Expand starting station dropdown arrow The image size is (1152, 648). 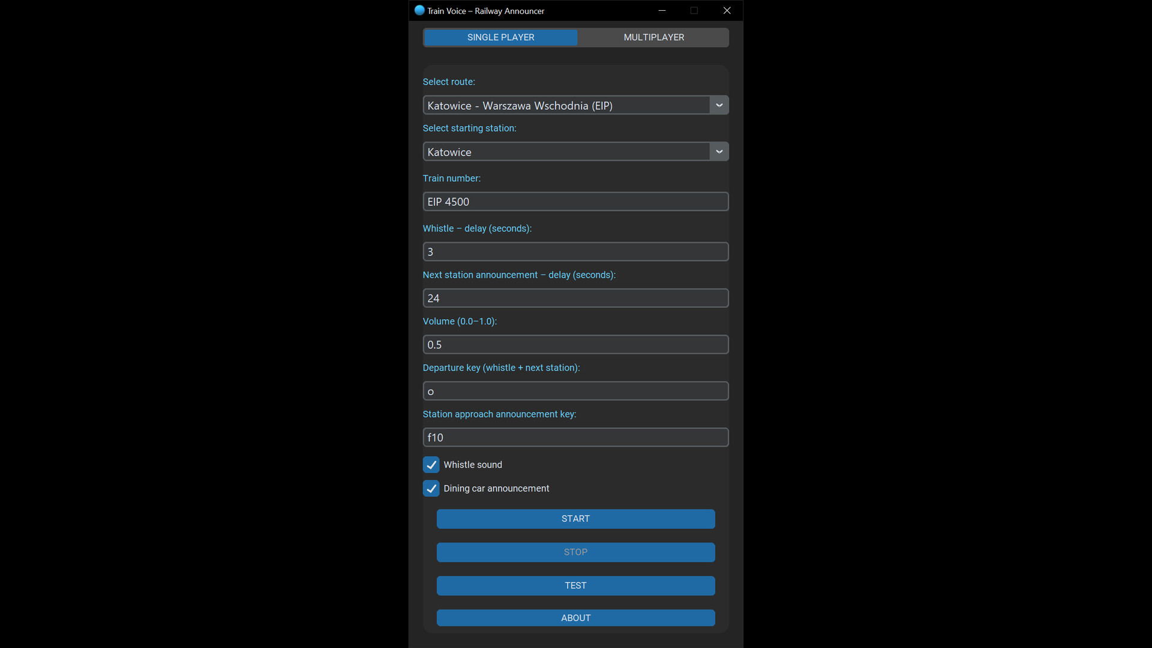[719, 151]
